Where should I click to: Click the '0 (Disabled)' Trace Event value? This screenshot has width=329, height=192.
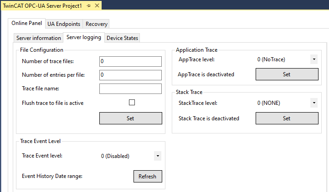click(x=115, y=156)
